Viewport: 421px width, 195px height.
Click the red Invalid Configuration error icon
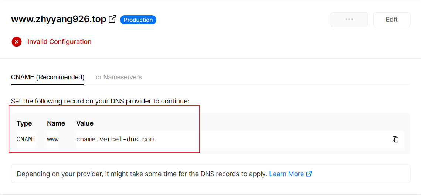(x=16, y=42)
